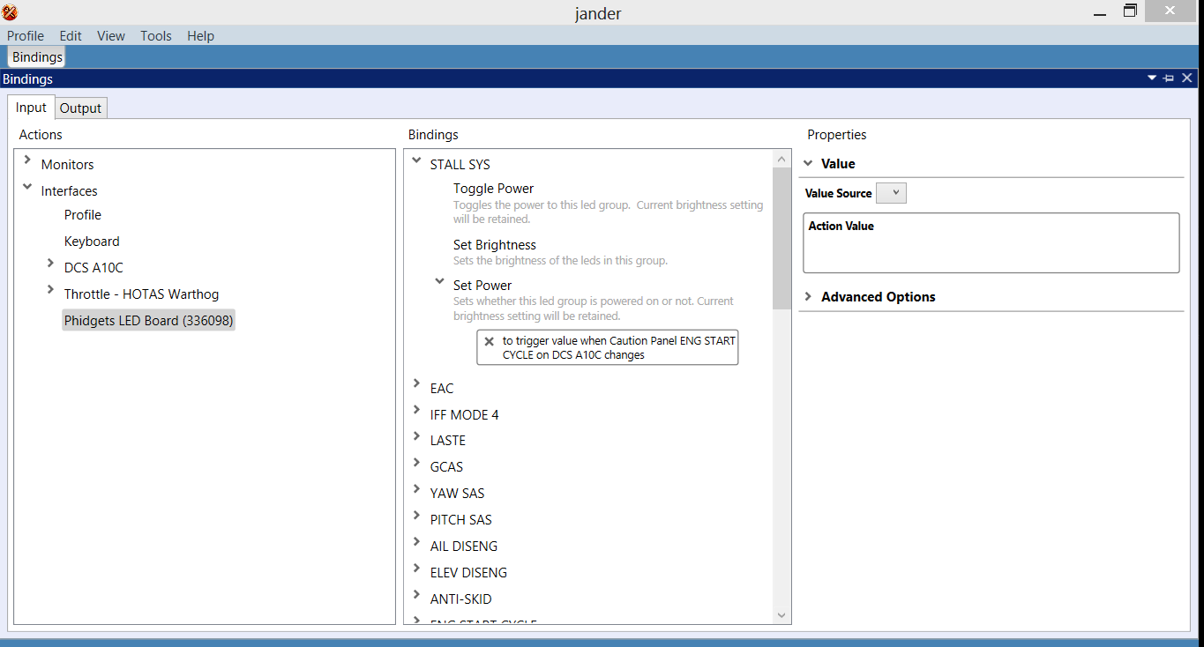Expand the Advanced Options section
This screenshot has height=647, width=1204.
tap(808, 297)
